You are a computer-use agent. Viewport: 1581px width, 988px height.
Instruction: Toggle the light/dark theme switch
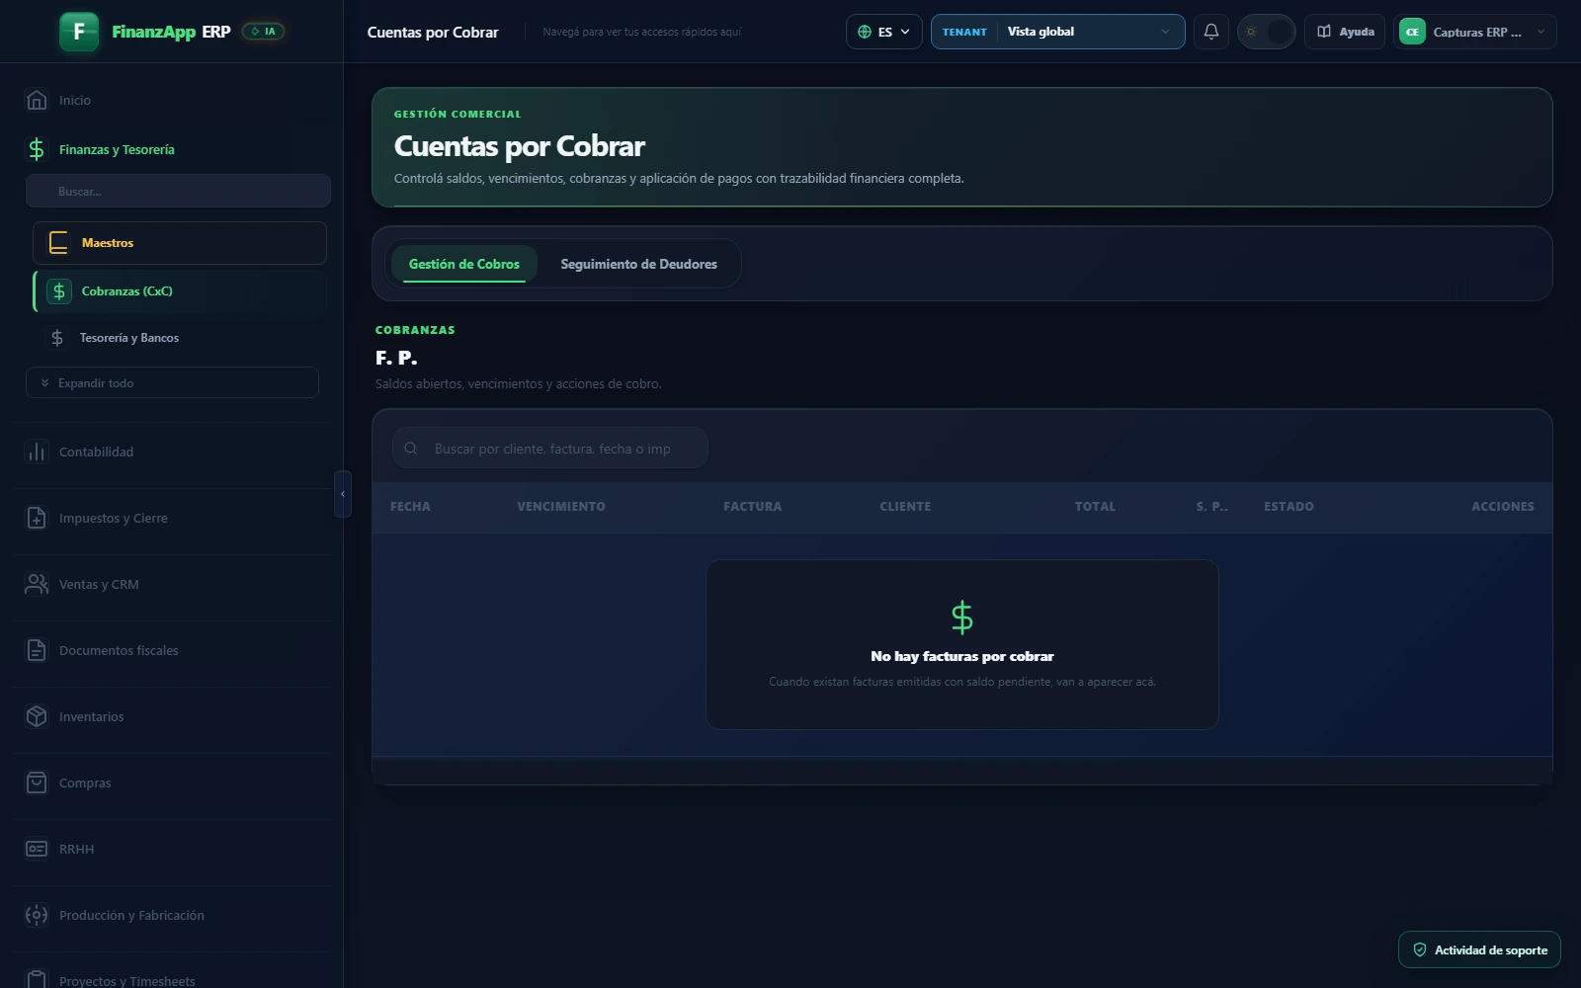[1266, 32]
